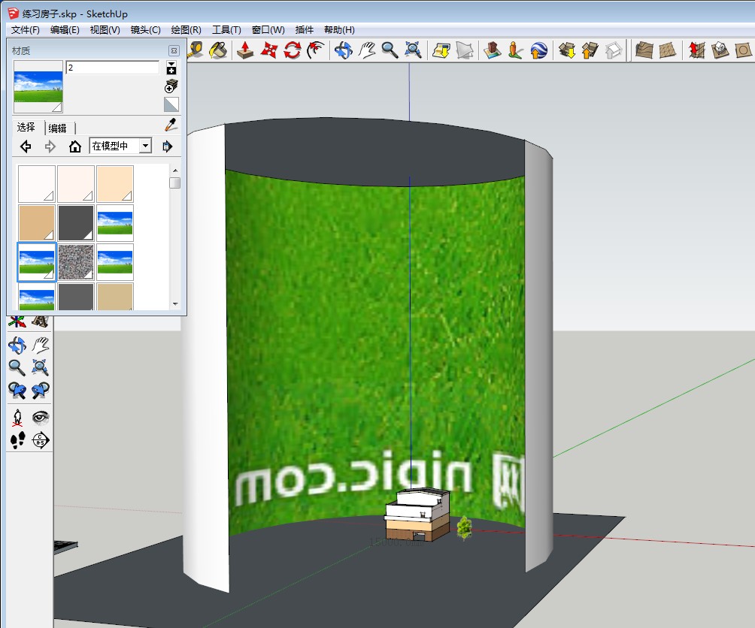Select Pan hand tool in top toolbar
Image resolution: width=755 pixels, height=628 pixels.
tap(367, 50)
